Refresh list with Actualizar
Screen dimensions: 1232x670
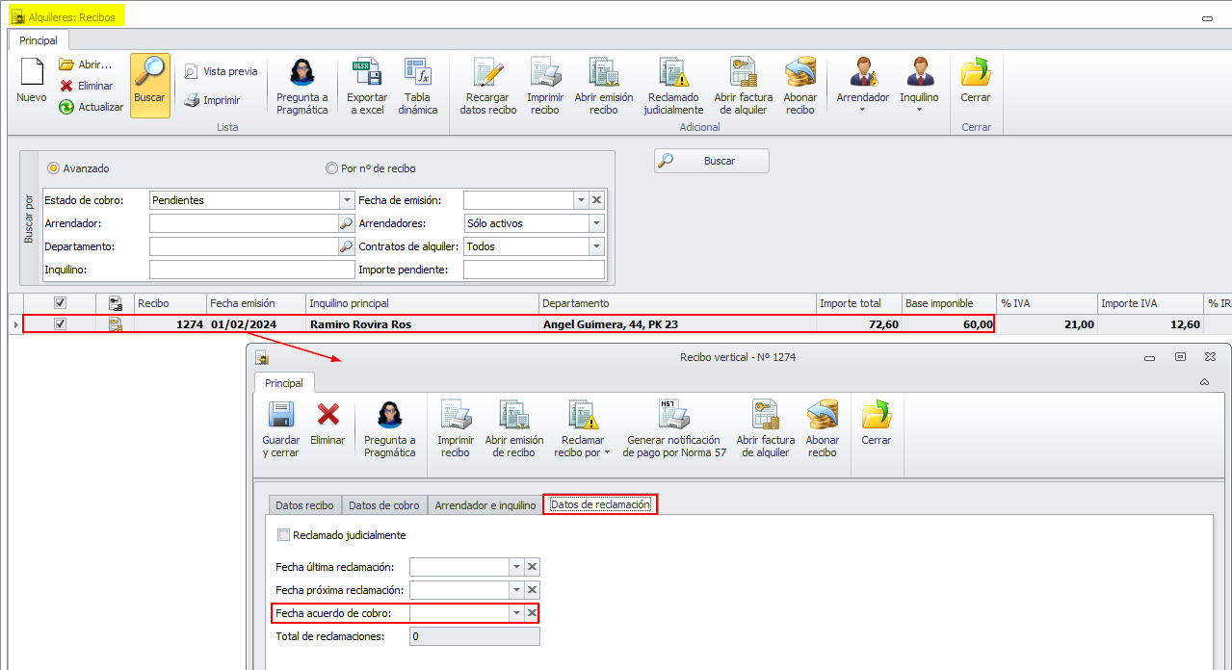(x=92, y=107)
